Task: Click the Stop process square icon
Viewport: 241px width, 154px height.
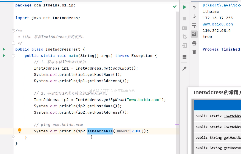Action: tap(184, 19)
